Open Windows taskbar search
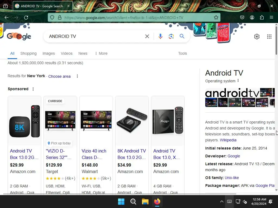This screenshot has height=208, width=278. (x=133, y=201)
